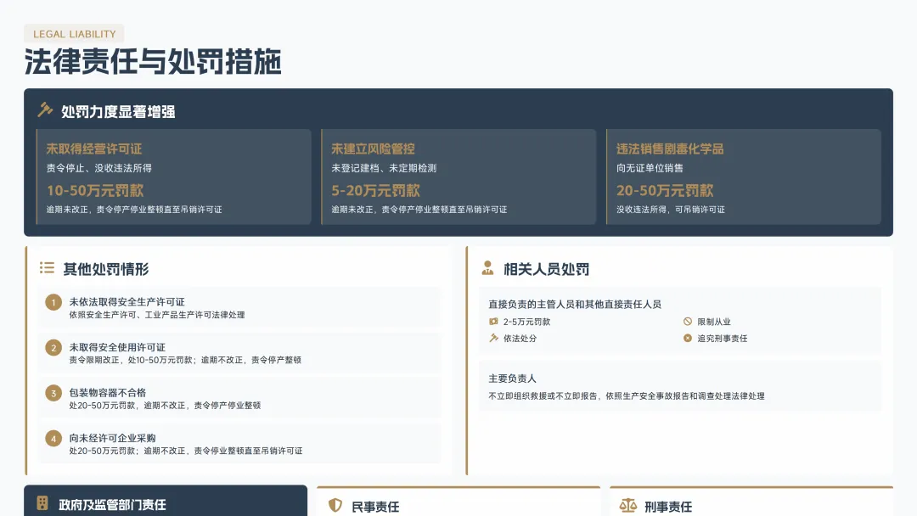Click 没收违法所得，可吊销许可证 text
The width and height of the screenshot is (917, 516).
tap(670, 210)
